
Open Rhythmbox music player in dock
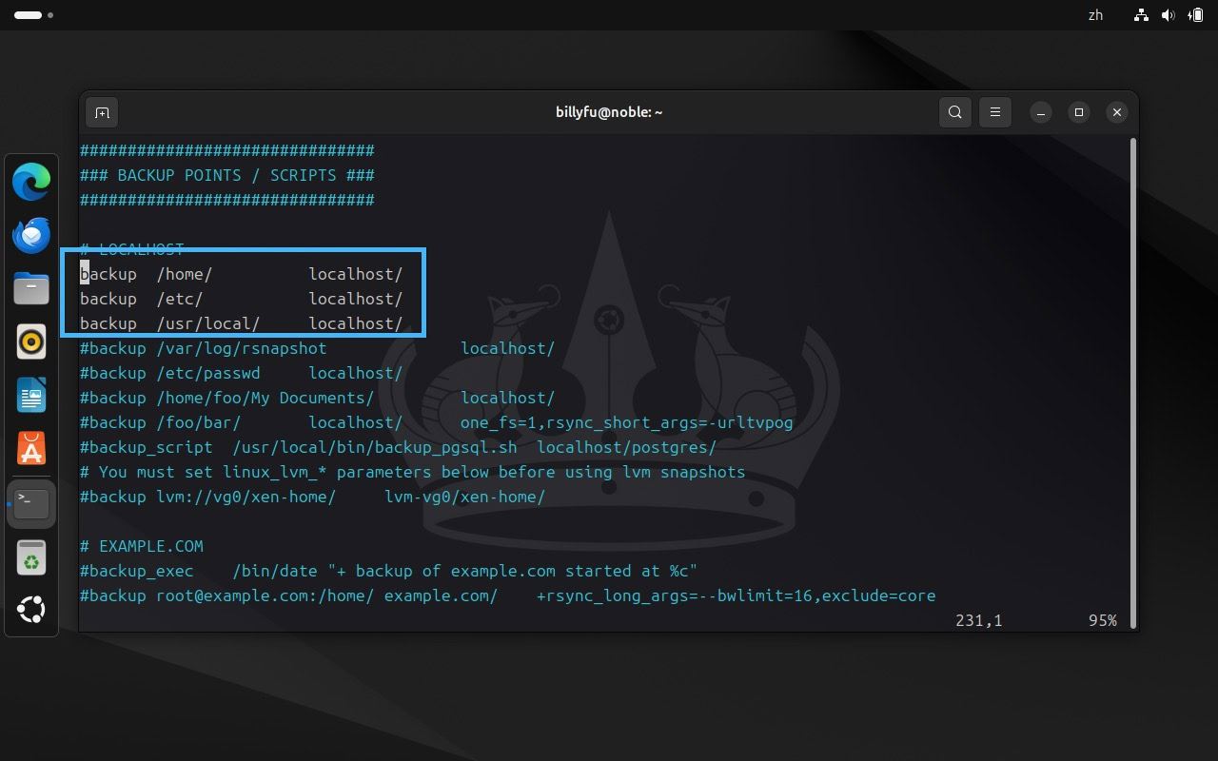pos(31,341)
